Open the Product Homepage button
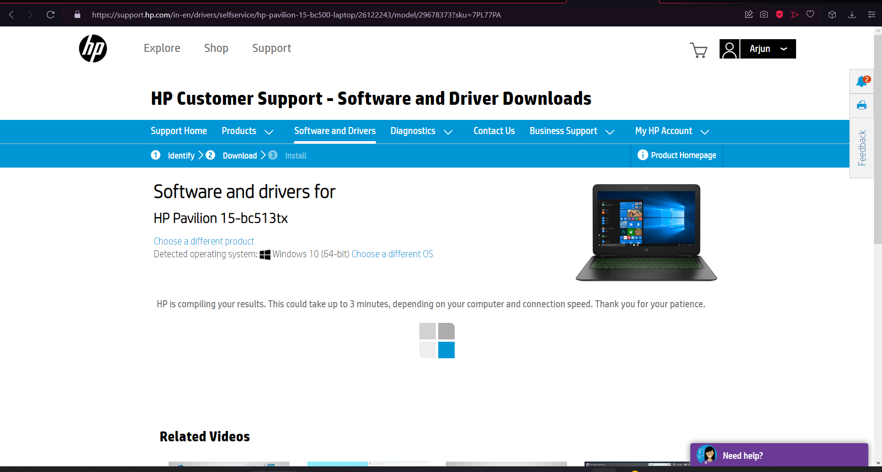 click(677, 155)
